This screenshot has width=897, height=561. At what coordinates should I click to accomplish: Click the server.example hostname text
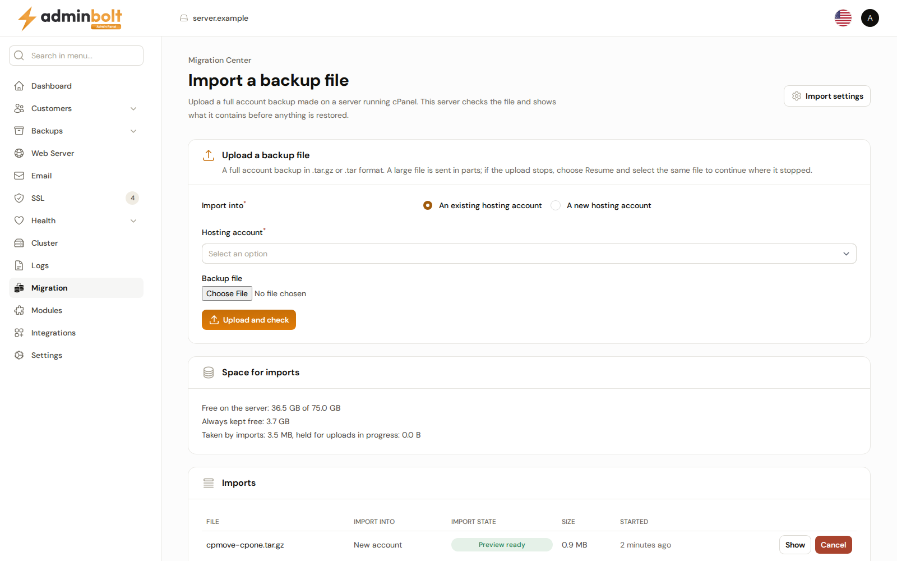tap(220, 18)
